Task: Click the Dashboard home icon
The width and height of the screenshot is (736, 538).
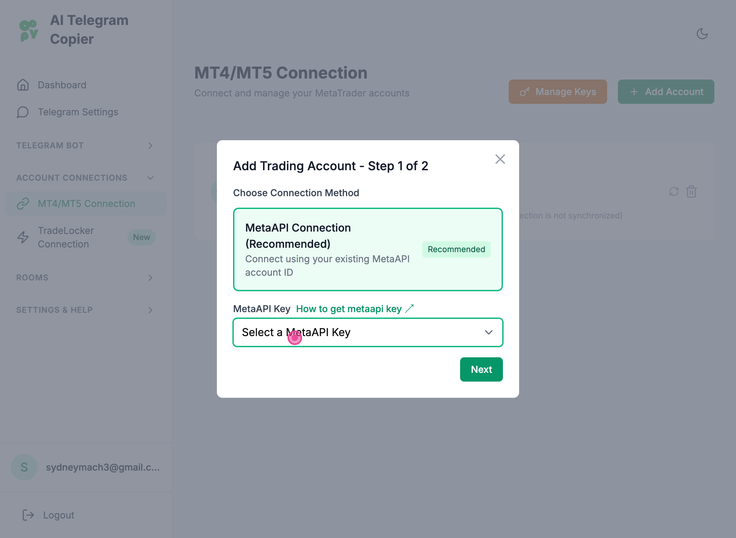Action: click(23, 85)
